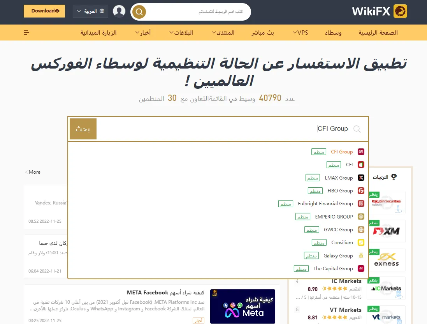The width and height of the screenshot is (427, 324).
Task: Click The Capital Group logo icon
Action: click(x=361, y=268)
